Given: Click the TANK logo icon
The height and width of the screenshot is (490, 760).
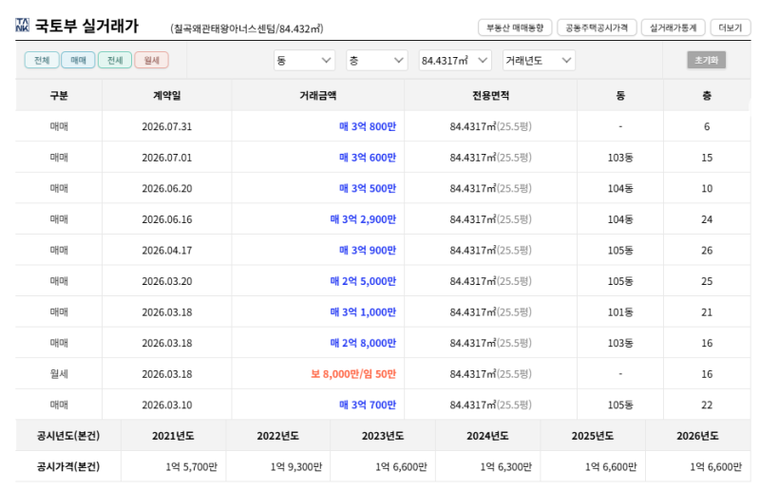Looking at the screenshot, I should (22, 26).
